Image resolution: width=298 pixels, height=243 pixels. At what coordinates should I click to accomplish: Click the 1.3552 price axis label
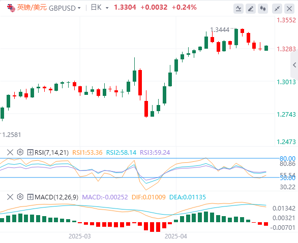(x=286, y=20)
